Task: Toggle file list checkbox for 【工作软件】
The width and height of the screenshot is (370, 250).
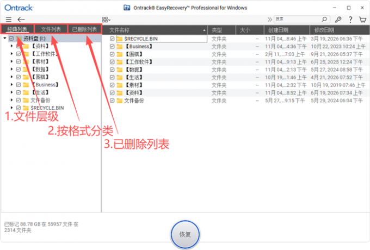Action: click(112, 62)
